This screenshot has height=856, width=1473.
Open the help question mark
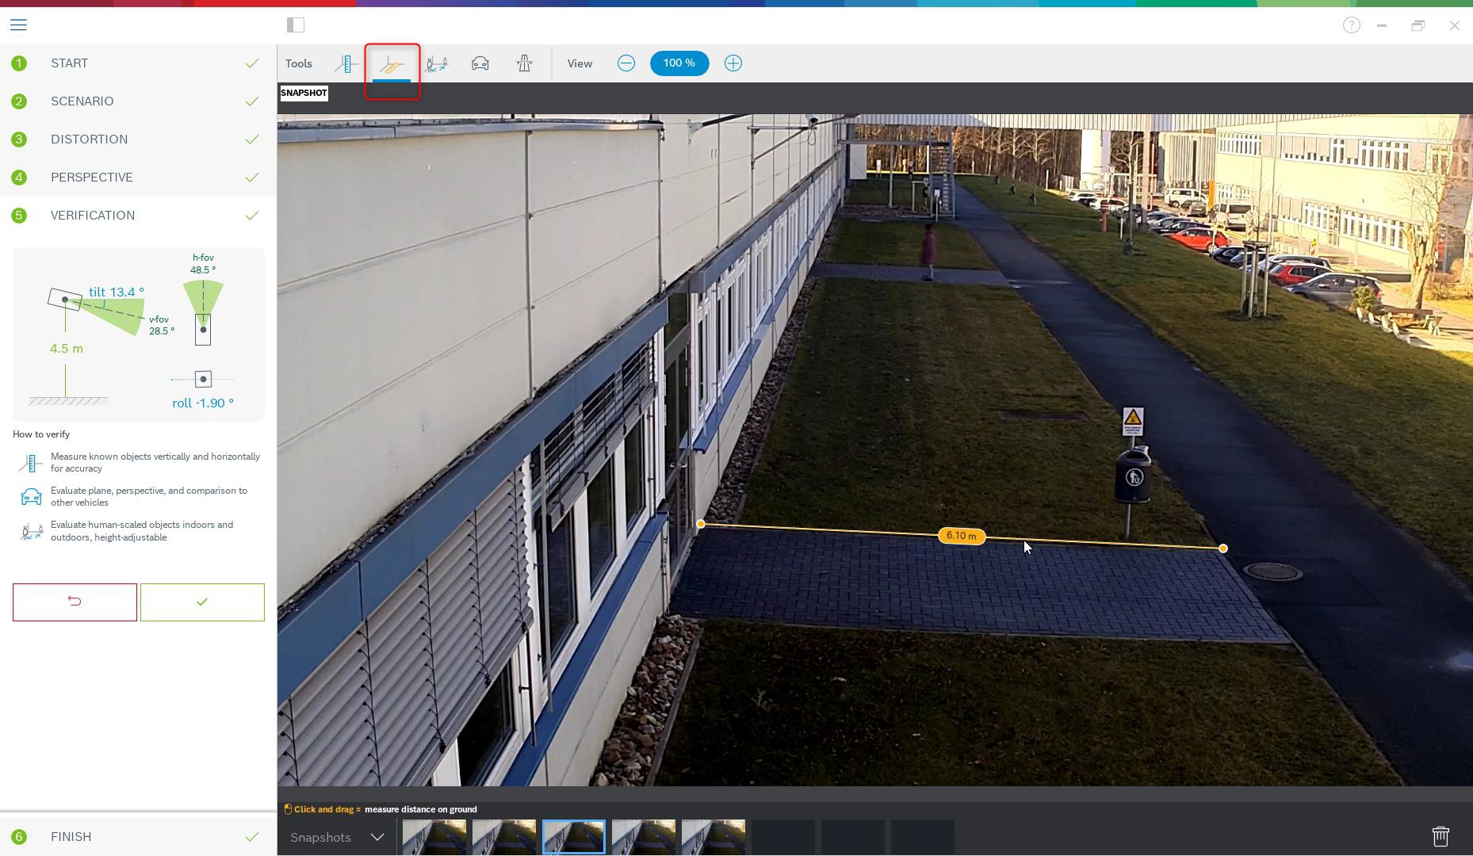(1352, 25)
